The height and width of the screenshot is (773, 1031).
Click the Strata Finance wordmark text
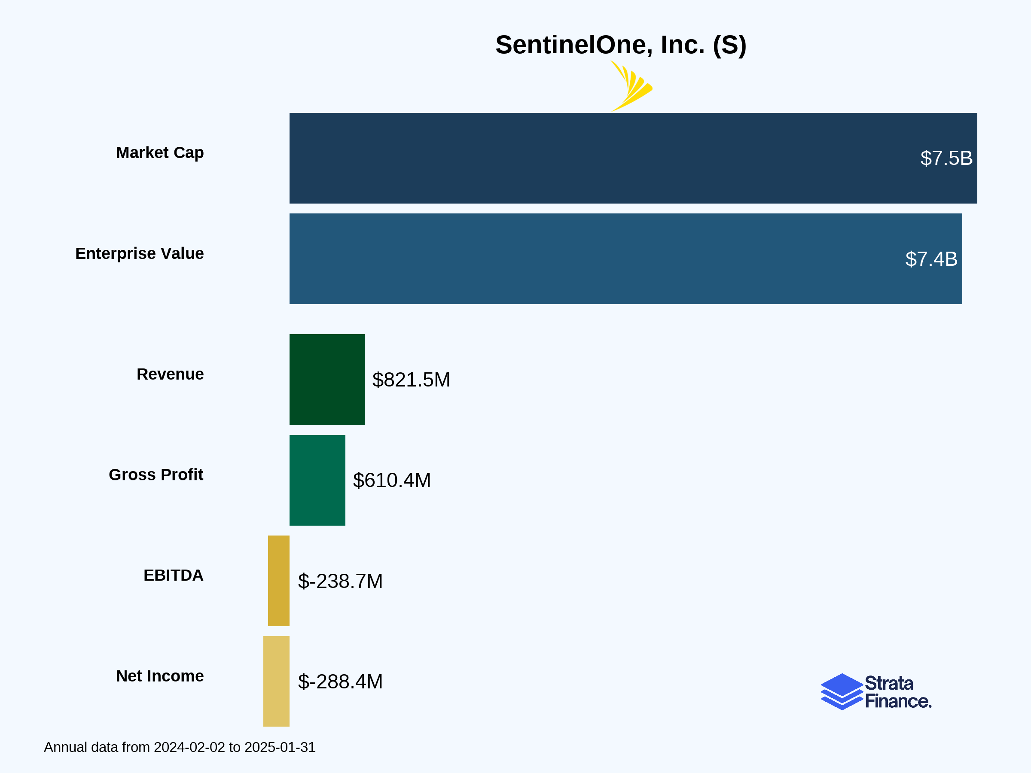click(898, 692)
